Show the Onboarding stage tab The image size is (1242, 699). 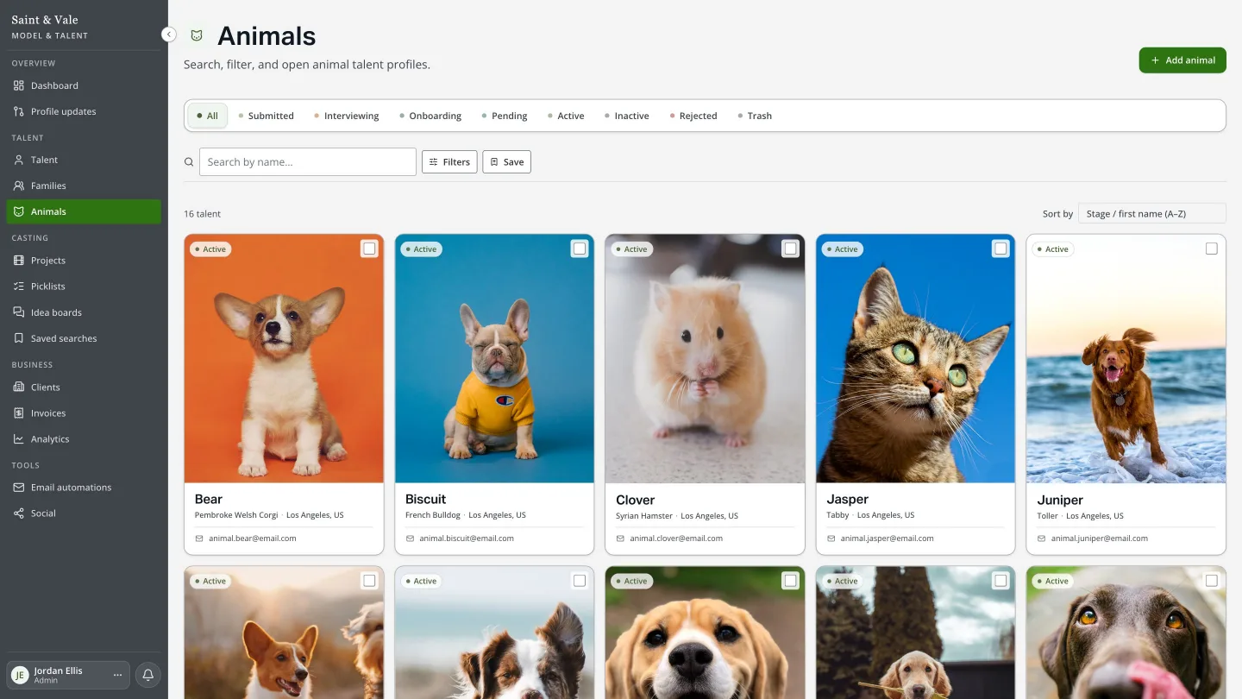(430, 116)
